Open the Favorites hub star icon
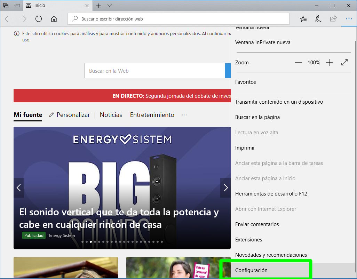 click(x=303, y=19)
